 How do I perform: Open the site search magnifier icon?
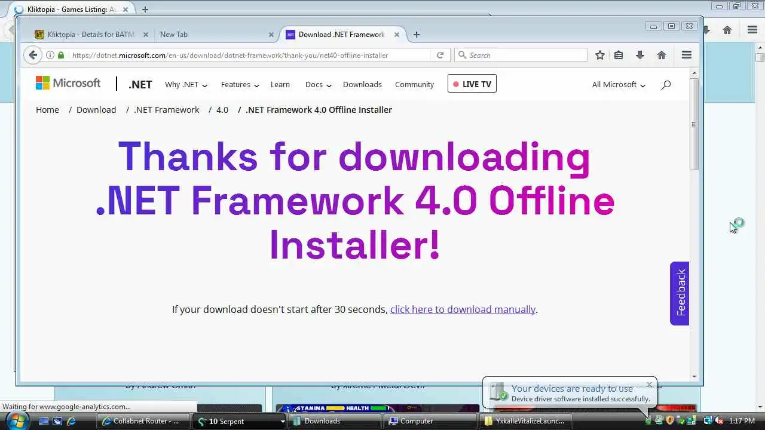click(x=666, y=85)
